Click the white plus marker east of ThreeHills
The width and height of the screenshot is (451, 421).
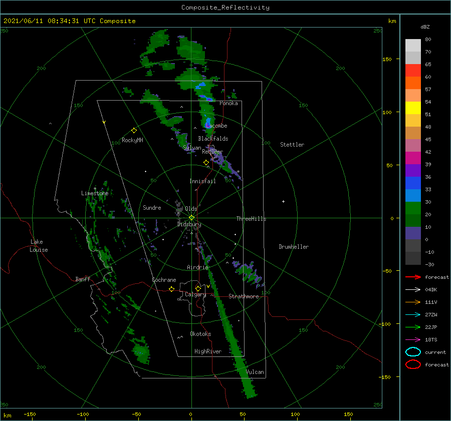[283, 201]
